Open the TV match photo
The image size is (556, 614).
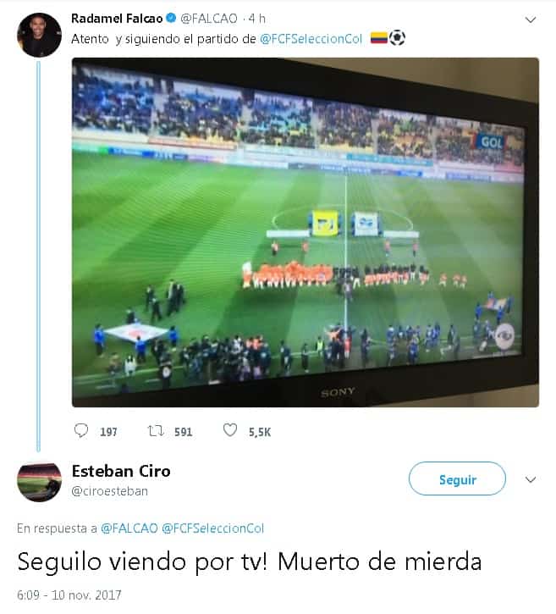pos(306,233)
